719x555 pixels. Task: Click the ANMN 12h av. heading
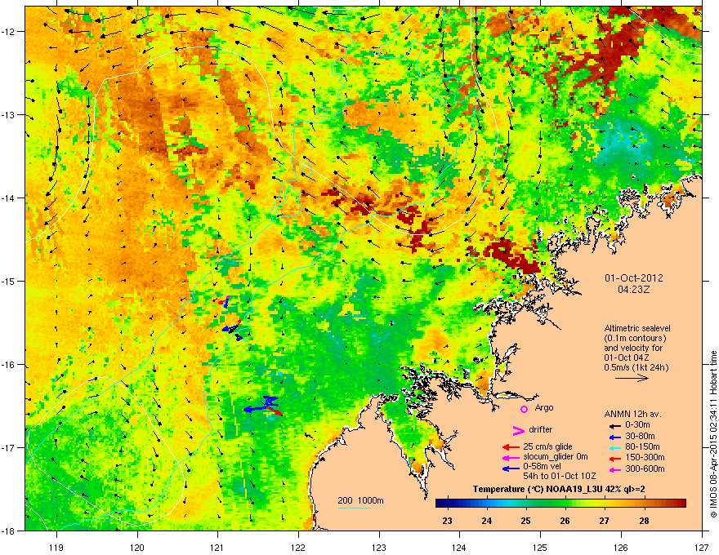pos(633,414)
